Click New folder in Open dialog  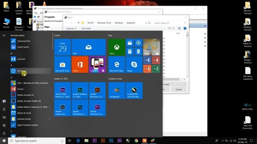[86, 28]
